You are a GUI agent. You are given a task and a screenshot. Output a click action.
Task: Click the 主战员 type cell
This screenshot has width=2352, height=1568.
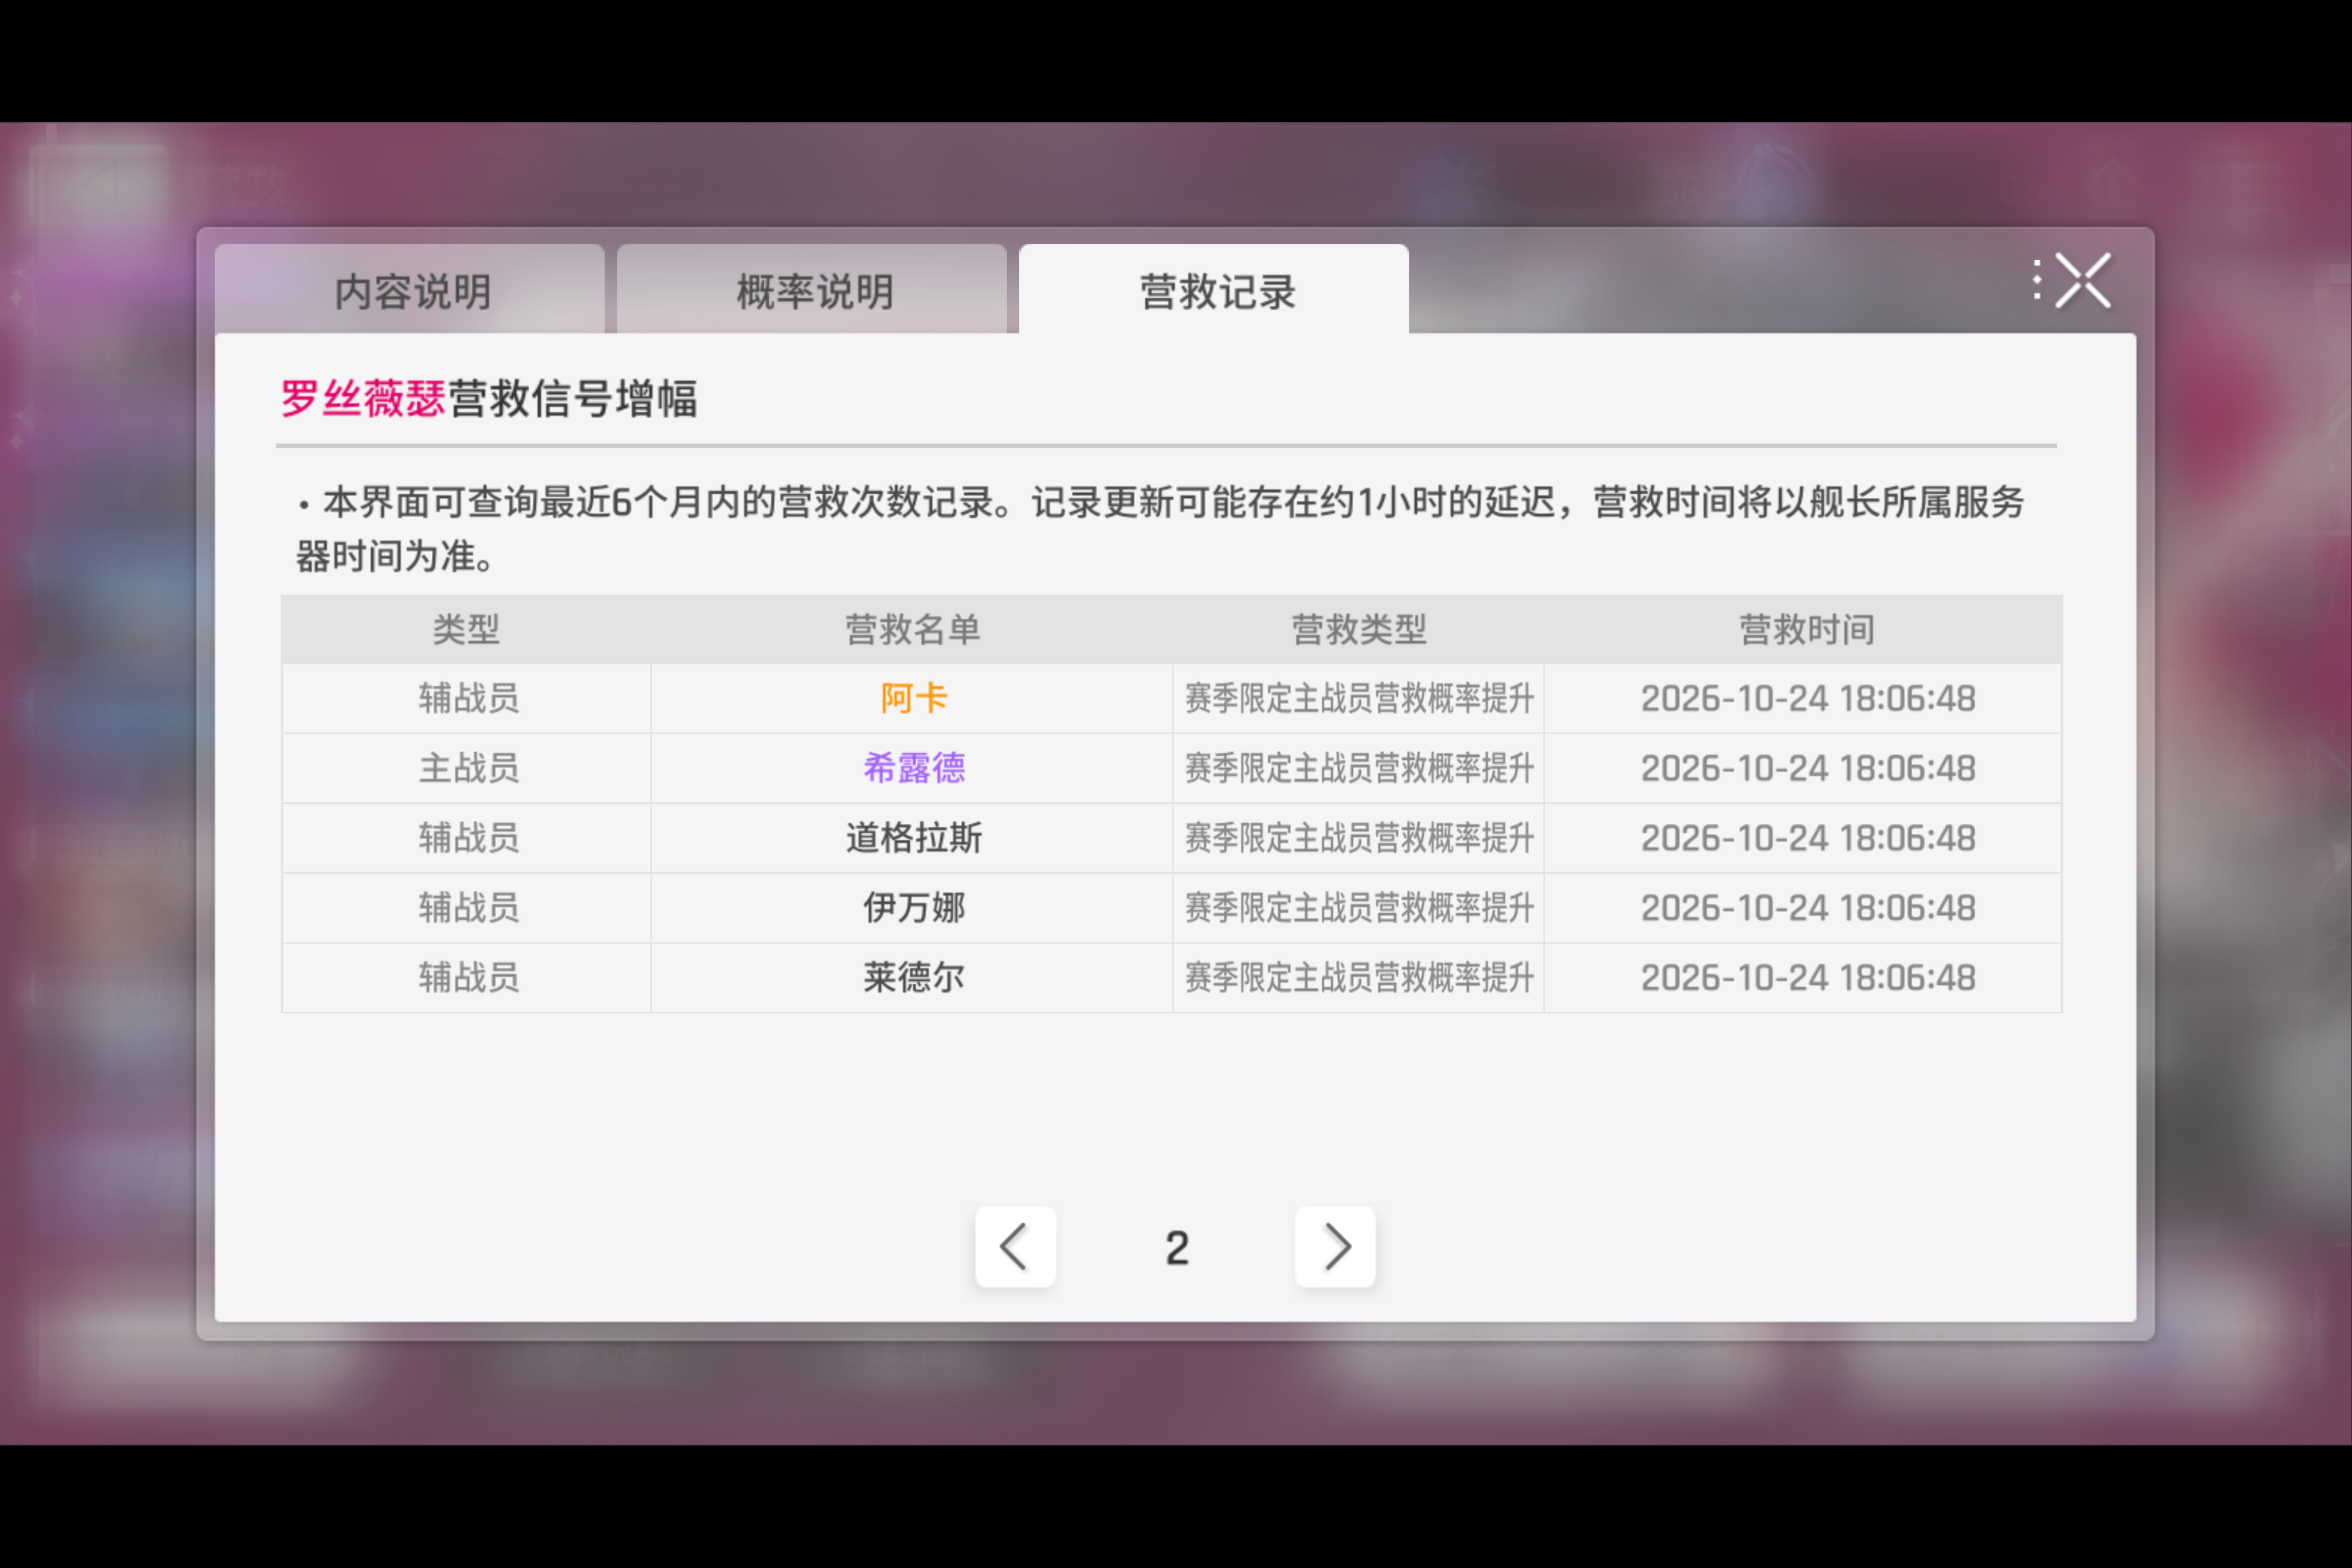(x=468, y=768)
